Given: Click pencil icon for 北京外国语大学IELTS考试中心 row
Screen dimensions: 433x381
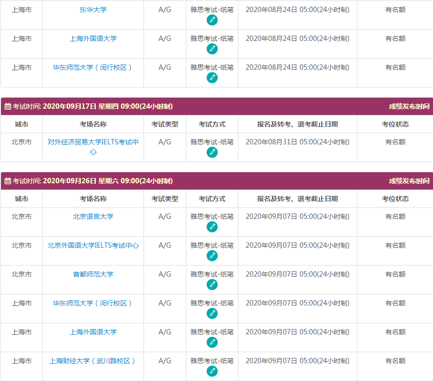Looking at the screenshot, I should pyautogui.click(x=212, y=256).
